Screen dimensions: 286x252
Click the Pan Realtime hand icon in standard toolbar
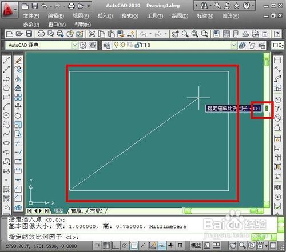[x=175, y=34]
